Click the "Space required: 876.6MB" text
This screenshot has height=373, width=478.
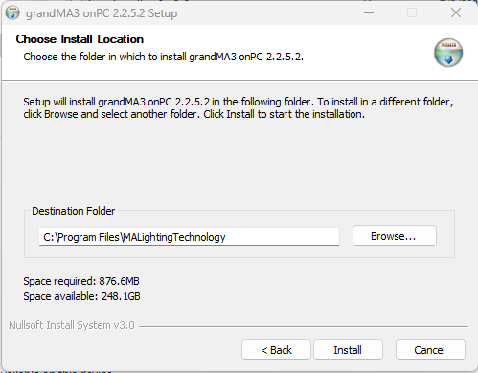coord(81,281)
